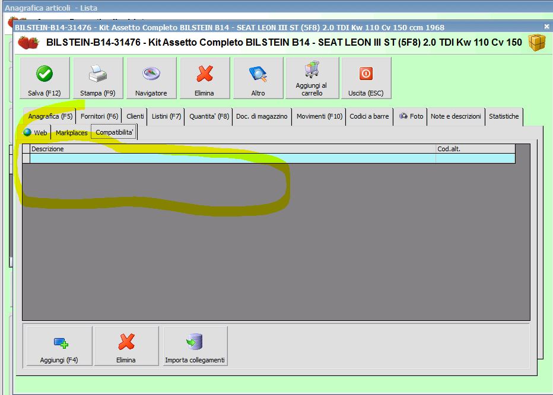Open the Doc. di magazzino tab
Image resolution: width=553 pixels, height=395 pixels.
[262, 116]
